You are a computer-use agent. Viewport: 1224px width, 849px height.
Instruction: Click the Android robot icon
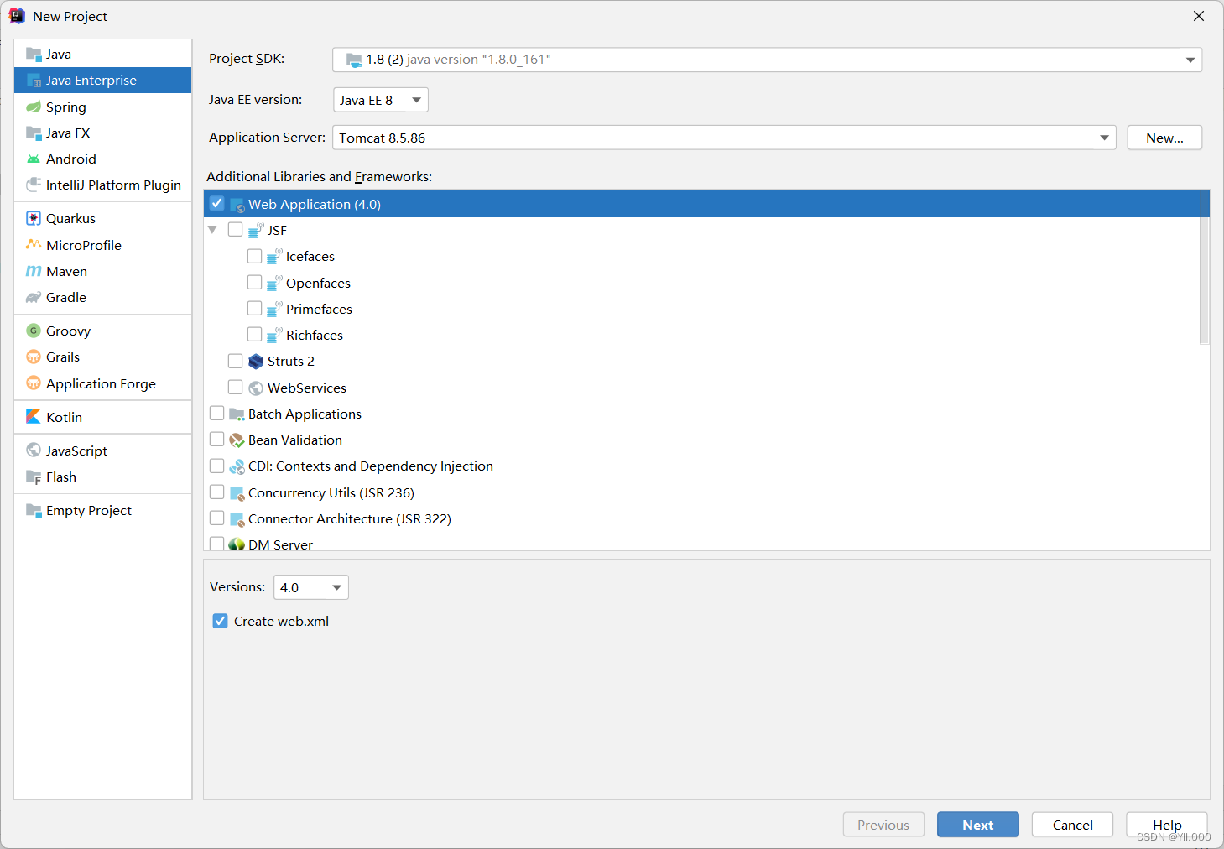point(34,159)
